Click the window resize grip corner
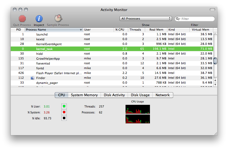The width and height of the screenshot is (228, 150). click(216, 134)
